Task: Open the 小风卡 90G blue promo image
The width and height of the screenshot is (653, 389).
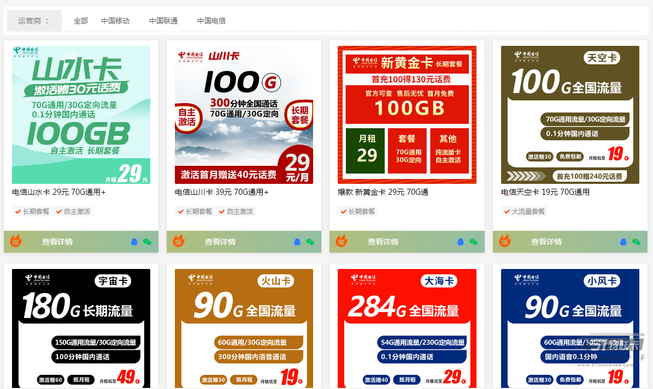Action: tap(570, 328)
